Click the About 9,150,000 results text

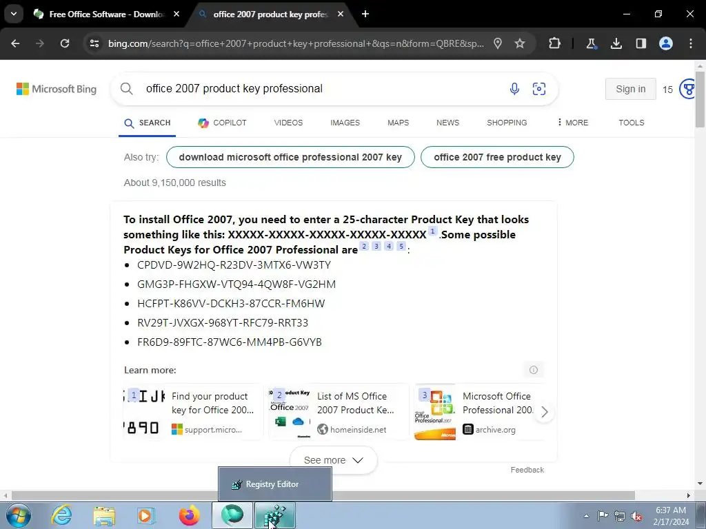point(174,183)
